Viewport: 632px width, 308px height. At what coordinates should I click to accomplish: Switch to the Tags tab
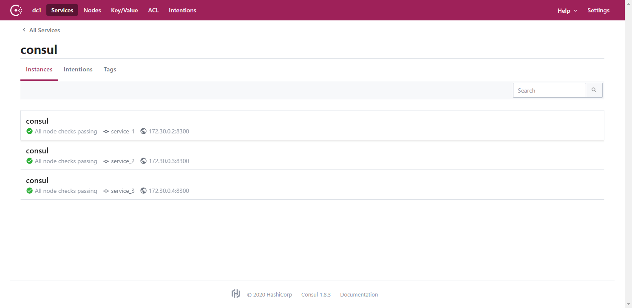tap(110, 69)
